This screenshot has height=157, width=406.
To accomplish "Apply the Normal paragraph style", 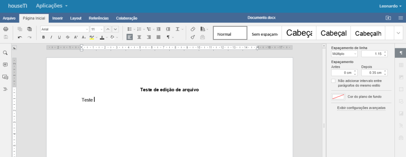I will (230, 33).
